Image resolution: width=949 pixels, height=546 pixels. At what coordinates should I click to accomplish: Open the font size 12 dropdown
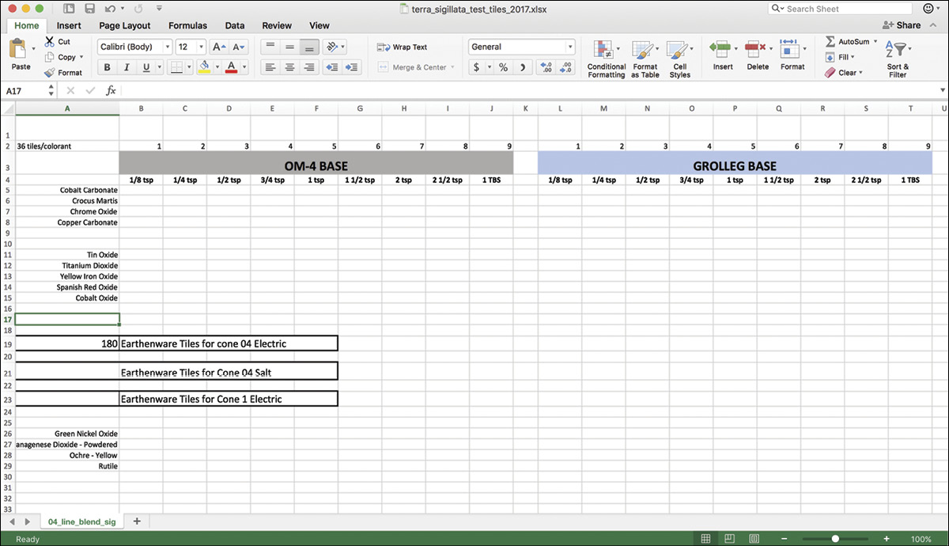(x=201, y=47)
